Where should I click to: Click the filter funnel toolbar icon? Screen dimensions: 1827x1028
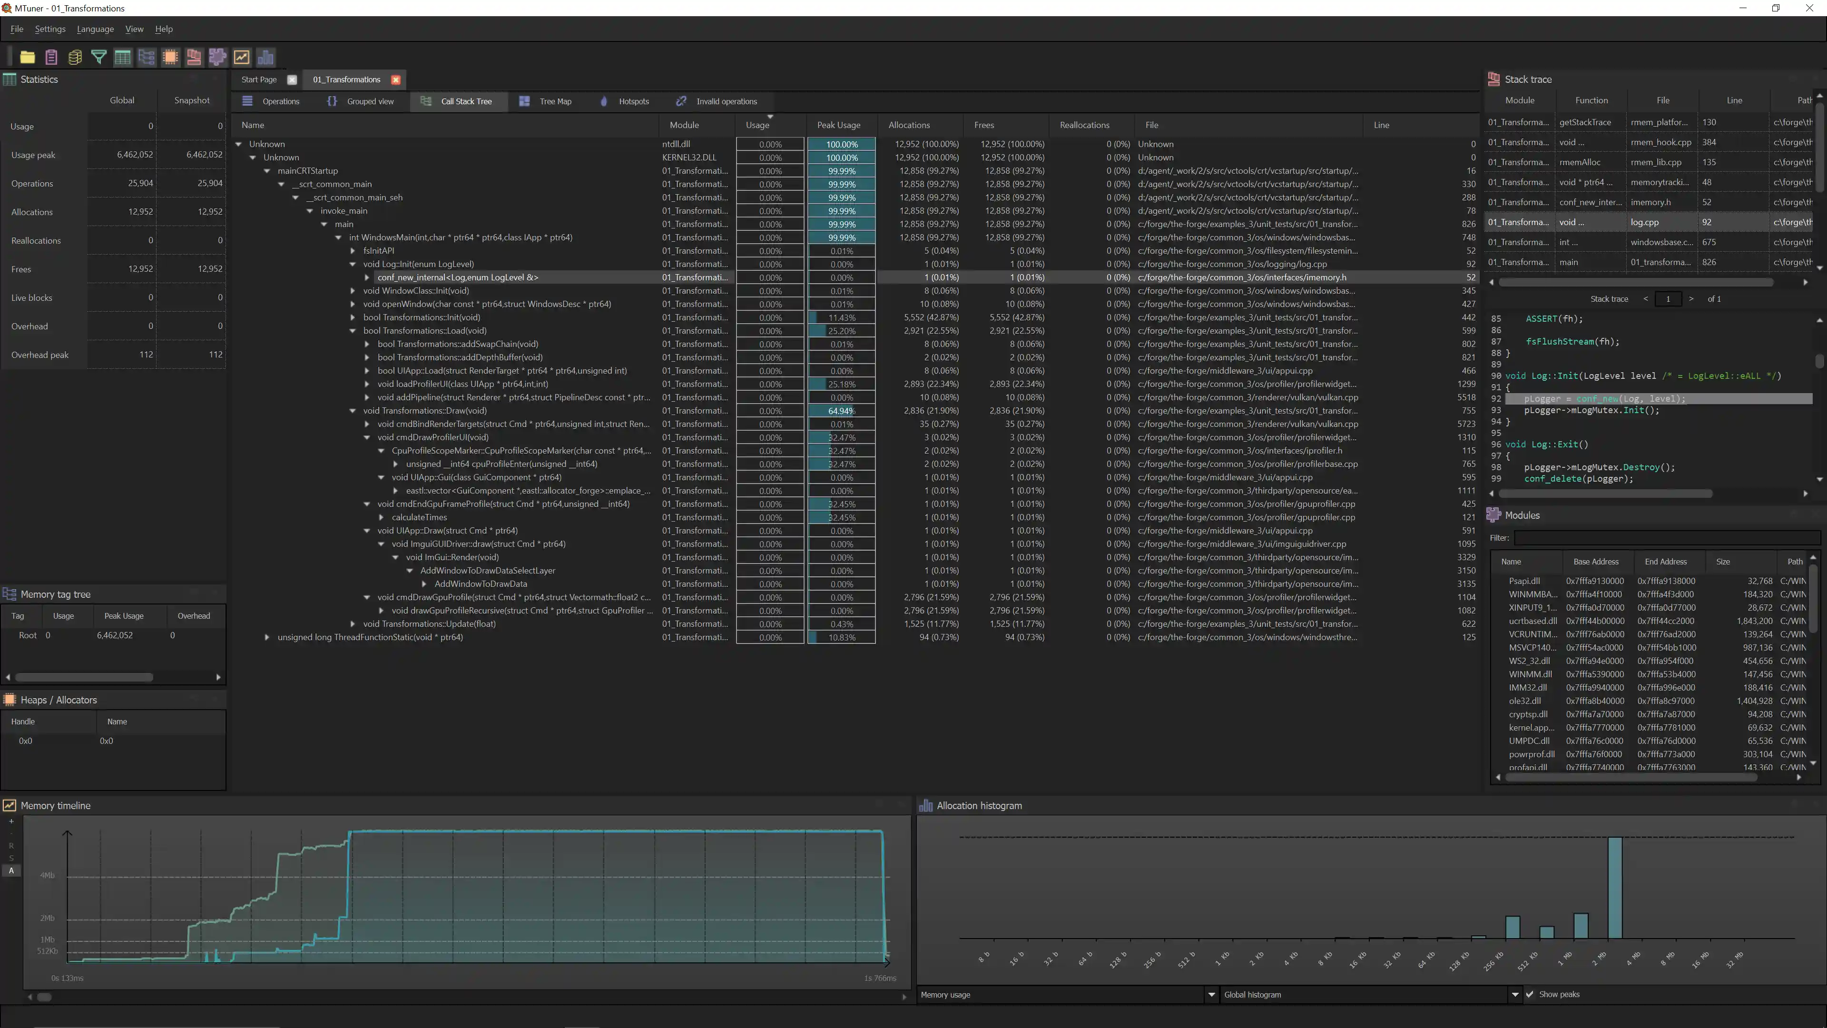(98, 58)
